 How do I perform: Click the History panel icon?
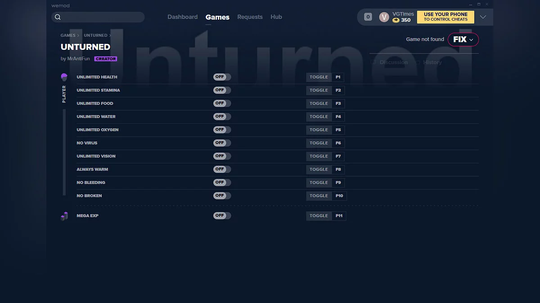coord(418,62)
